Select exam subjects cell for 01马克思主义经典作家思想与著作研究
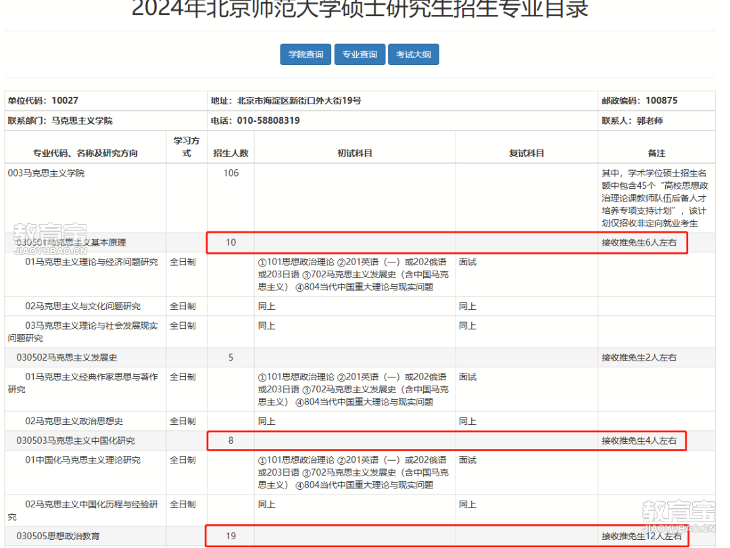 [354, 390]
